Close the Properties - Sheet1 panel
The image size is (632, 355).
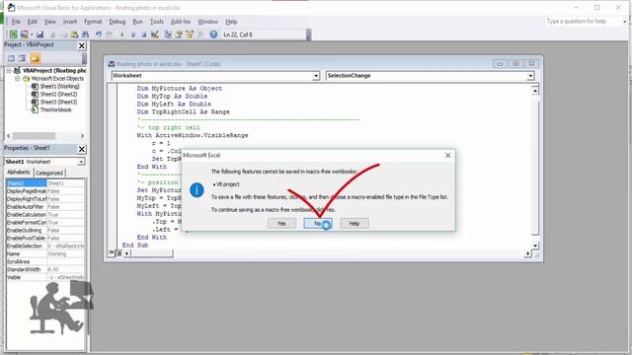coord(81,149)
